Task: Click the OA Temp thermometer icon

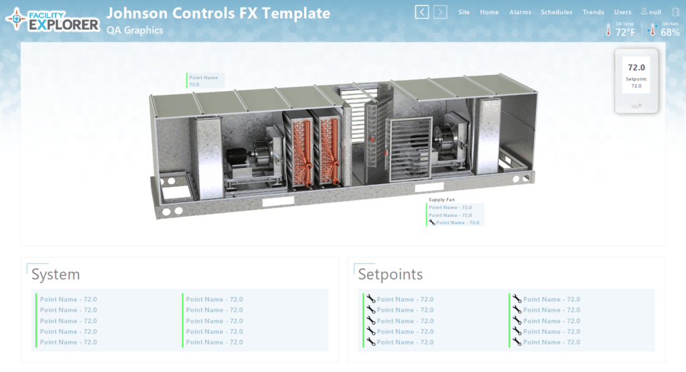Action: click(608, 29)
